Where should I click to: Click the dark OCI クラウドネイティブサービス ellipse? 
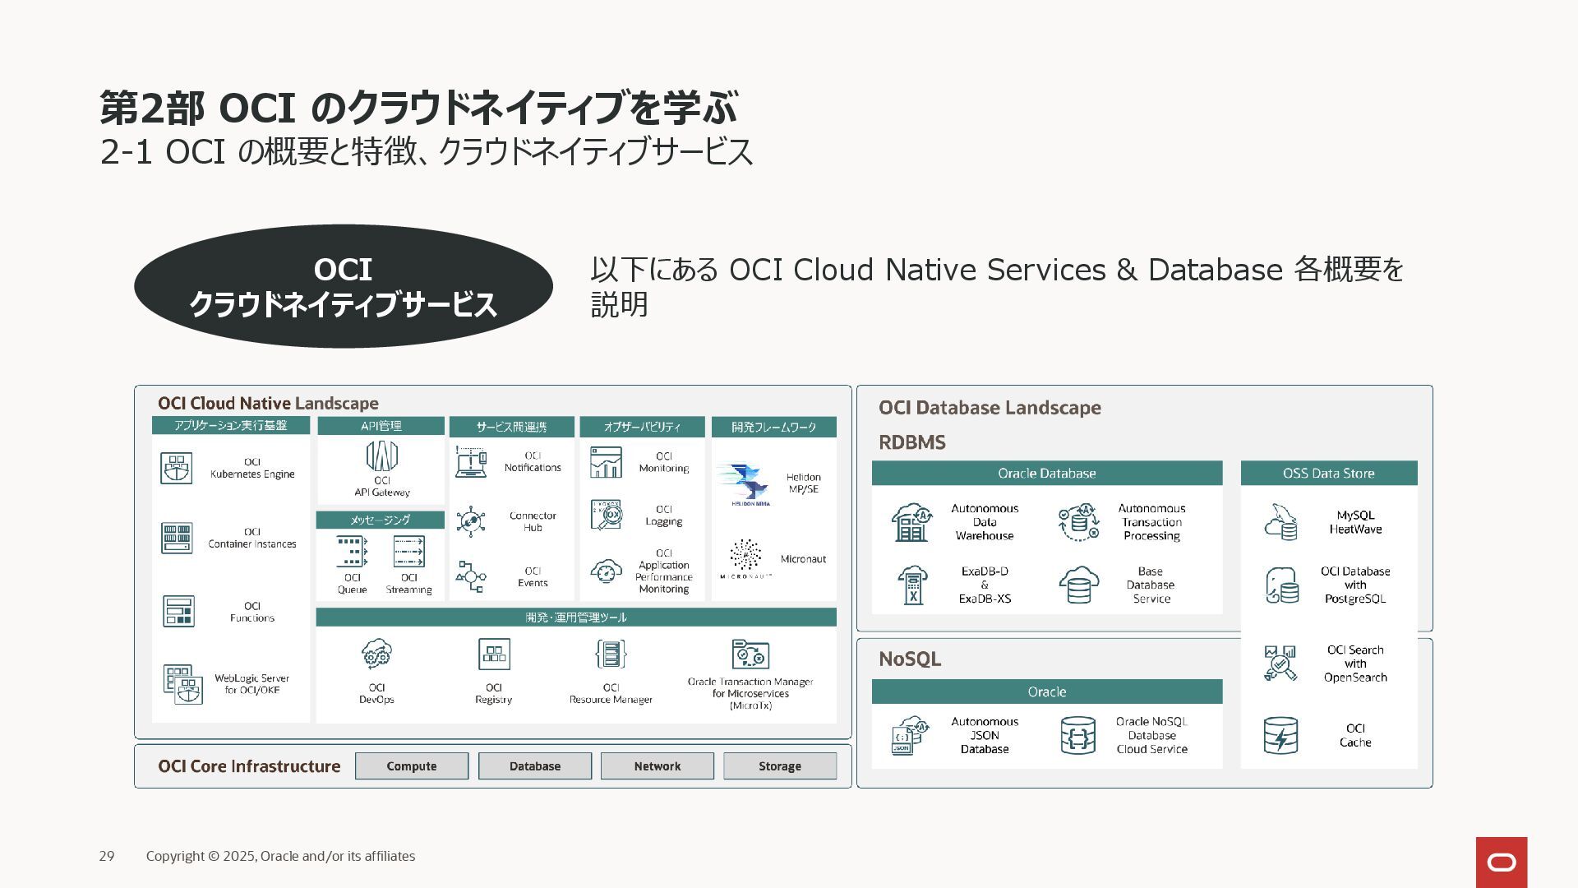(x=343, y=286)
